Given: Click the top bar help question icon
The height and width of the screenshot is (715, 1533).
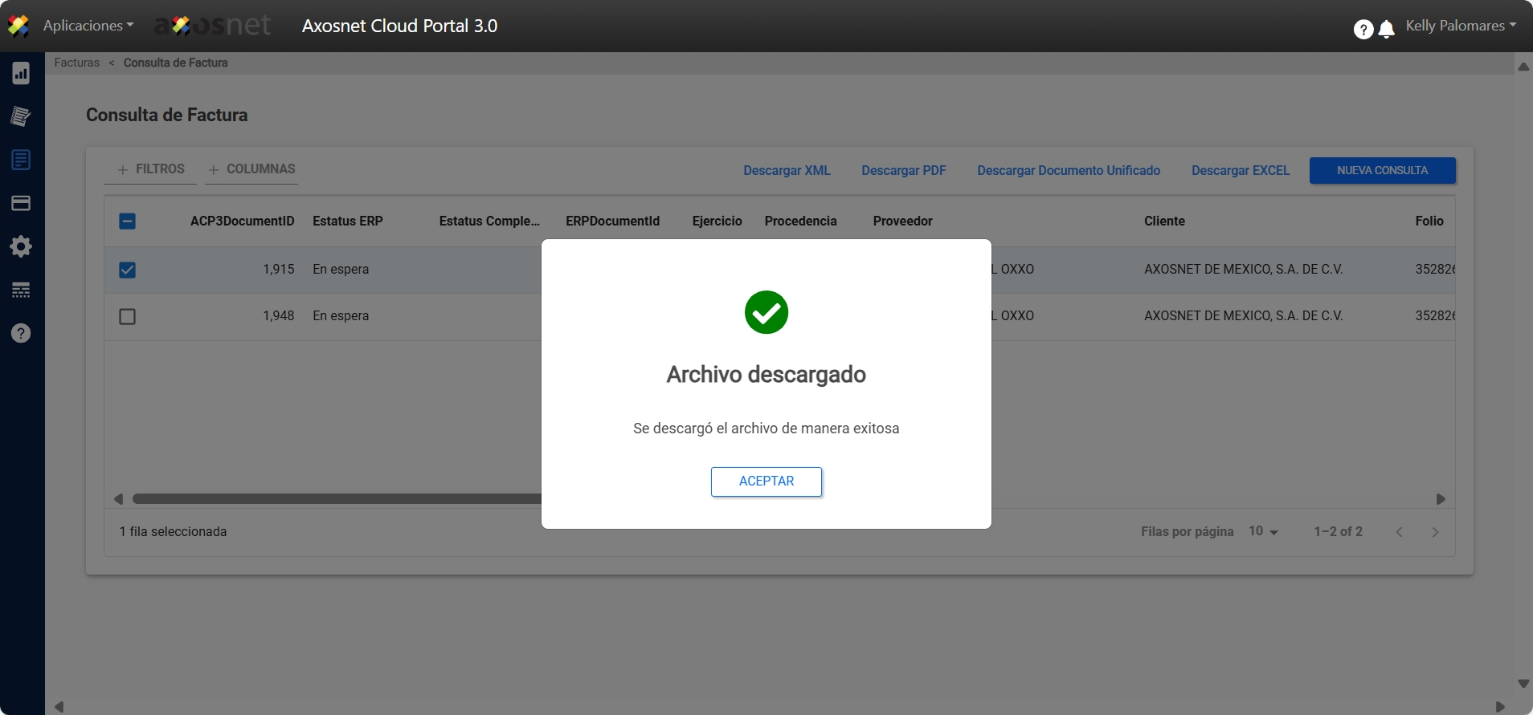Looking at the screenshot, I should tap(1363, 30).
